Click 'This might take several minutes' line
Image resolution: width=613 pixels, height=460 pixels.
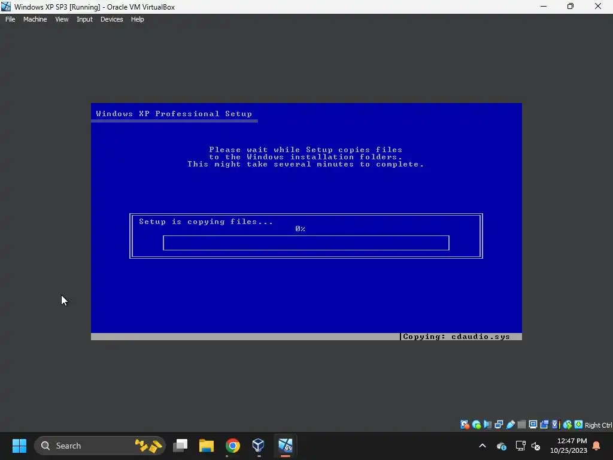(305, 164)
